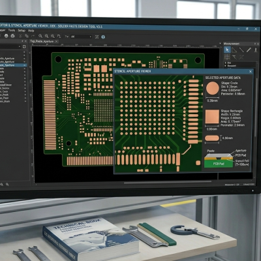Select the pointer tool in Measurement panel
The height and width of the screenshot is (261, 261).
pyautogui.click(x=227, y=50)
